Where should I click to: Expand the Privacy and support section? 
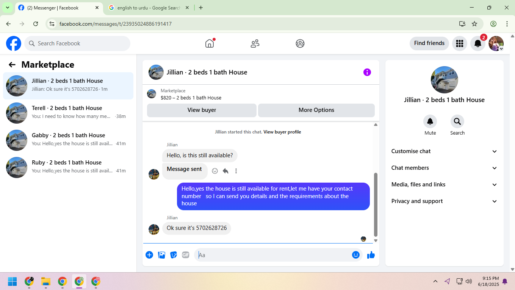[x=444, y=201]
